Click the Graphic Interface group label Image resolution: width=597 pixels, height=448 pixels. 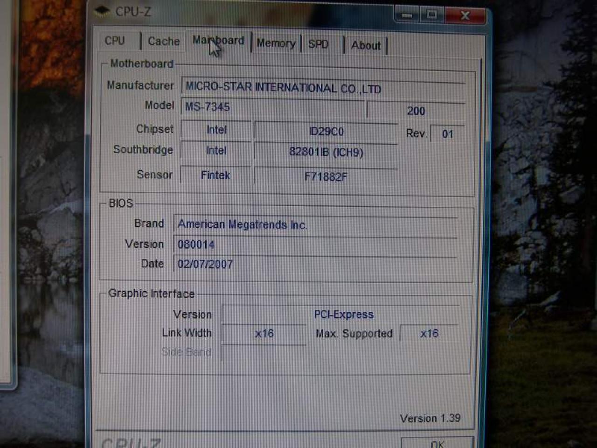pyautogui.click(x=151, y=294)
